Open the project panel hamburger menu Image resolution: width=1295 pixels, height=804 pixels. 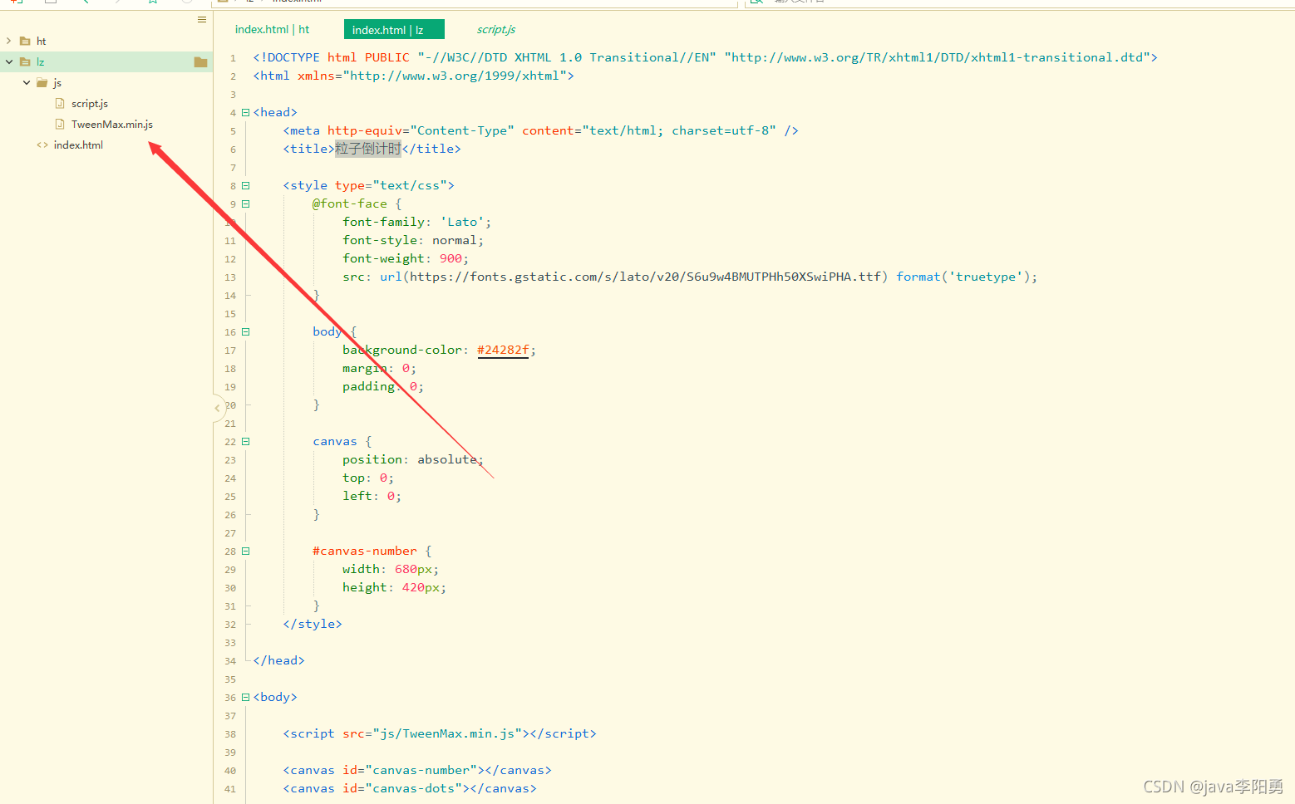(202, 19)
